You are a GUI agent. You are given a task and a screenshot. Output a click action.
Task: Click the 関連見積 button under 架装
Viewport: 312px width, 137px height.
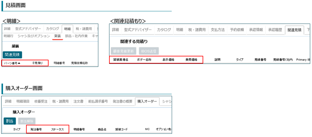(12, 54)
